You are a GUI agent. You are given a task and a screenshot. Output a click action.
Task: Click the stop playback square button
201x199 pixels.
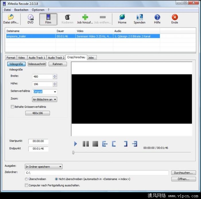tap(95, 144)
